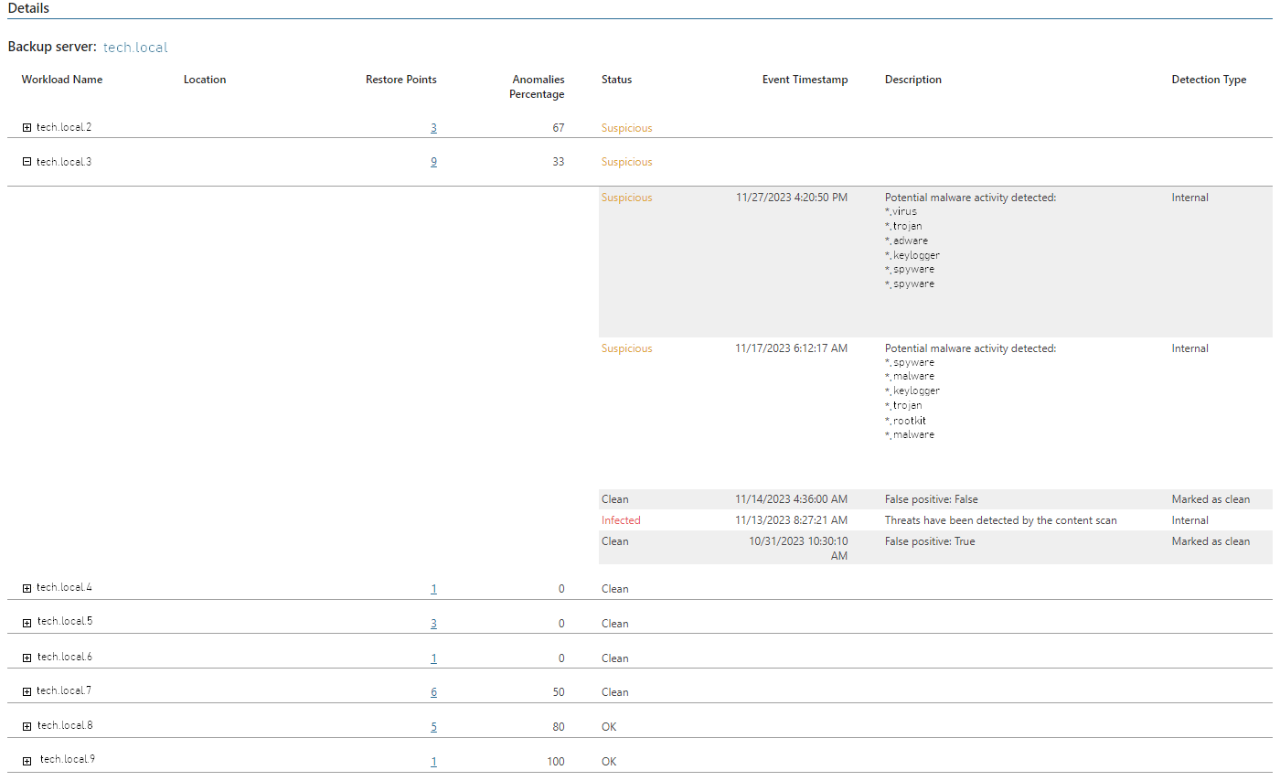Click the Detection Type column header
The width and height of the screenshot is (1280, 781).
tap(1209, 80)
